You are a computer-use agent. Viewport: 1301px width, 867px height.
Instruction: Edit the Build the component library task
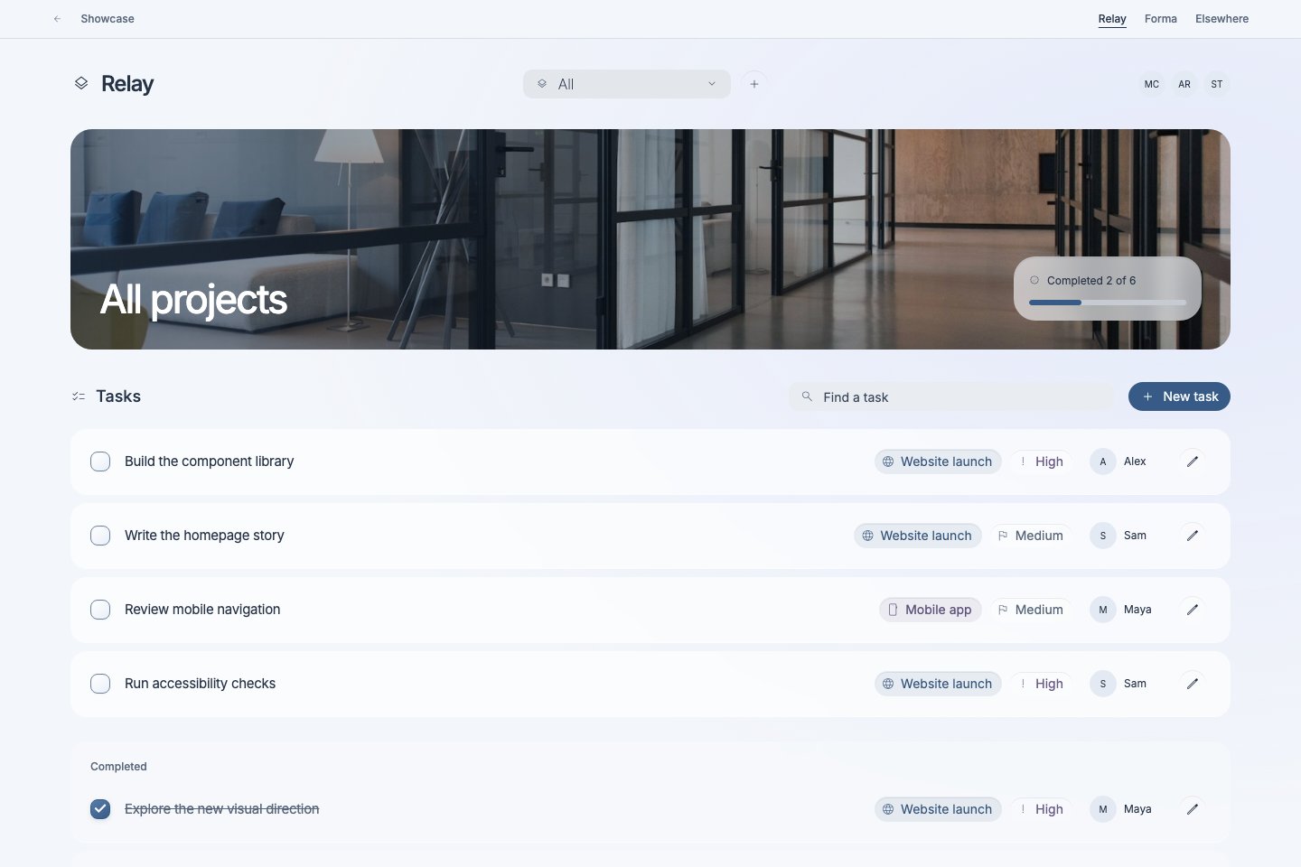[x=1193, y=461]
